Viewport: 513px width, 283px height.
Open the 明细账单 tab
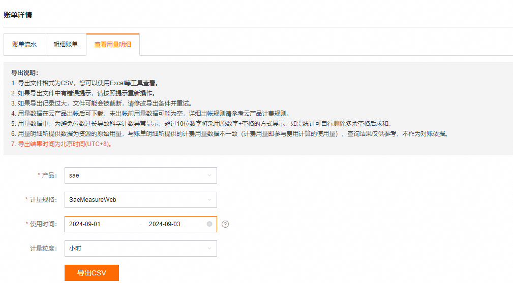tap(66, 45)
